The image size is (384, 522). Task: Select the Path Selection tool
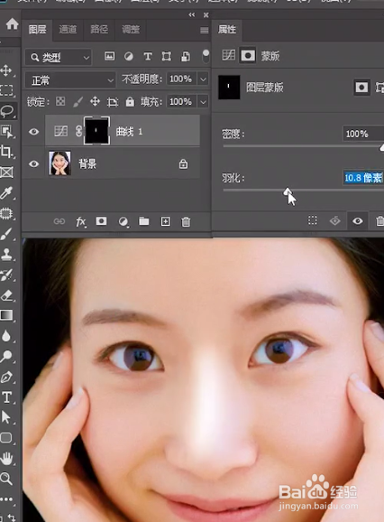click(6, 417)
